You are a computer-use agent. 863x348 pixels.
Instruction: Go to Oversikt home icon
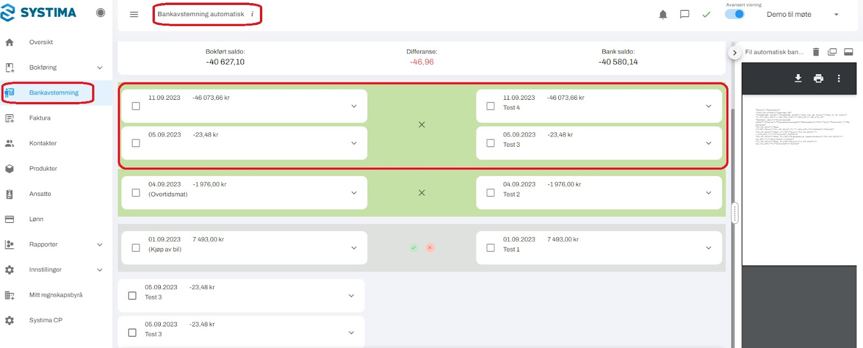pyautogui.click(x=10, y=42)
